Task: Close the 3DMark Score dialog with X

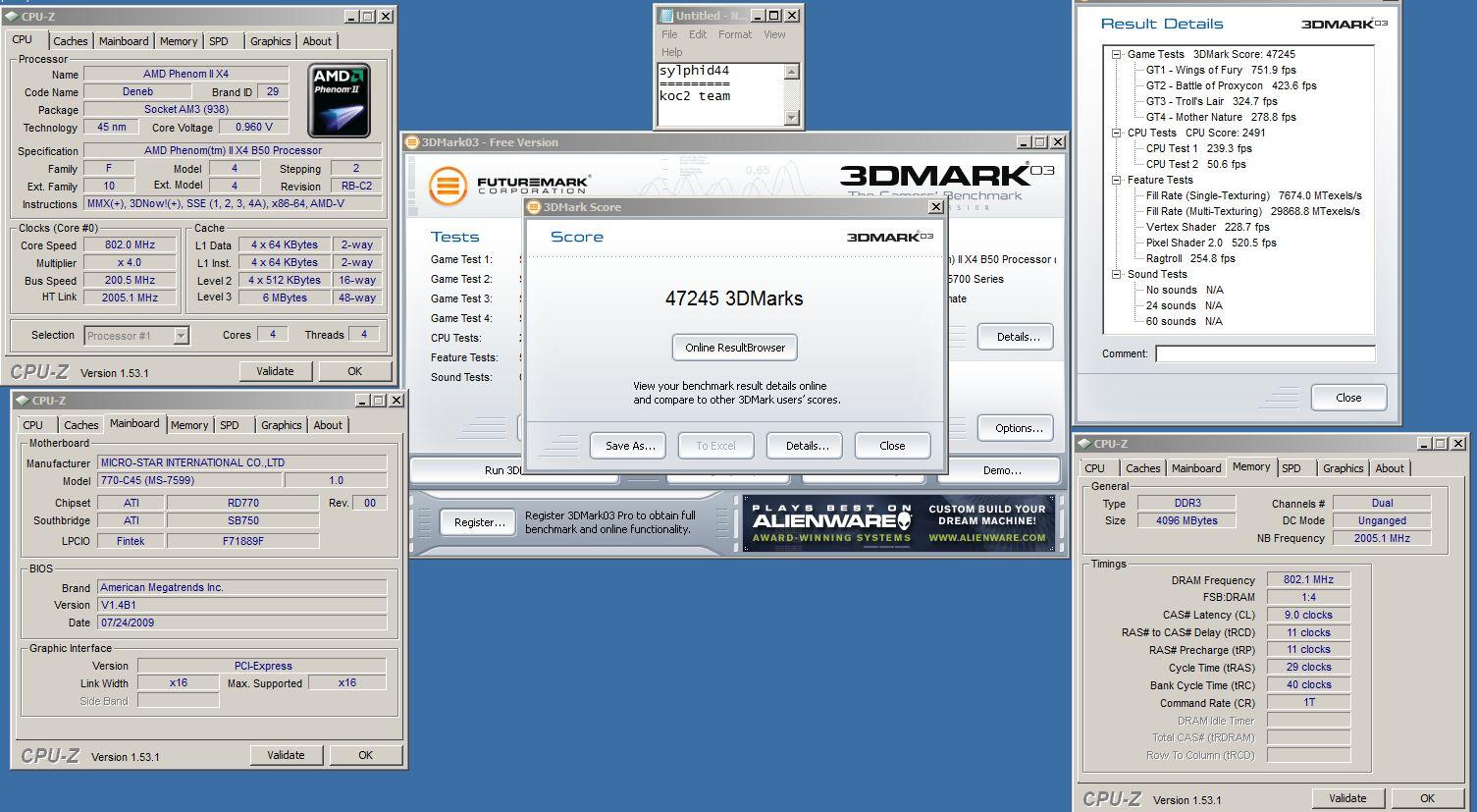Action: click(935, 207)
